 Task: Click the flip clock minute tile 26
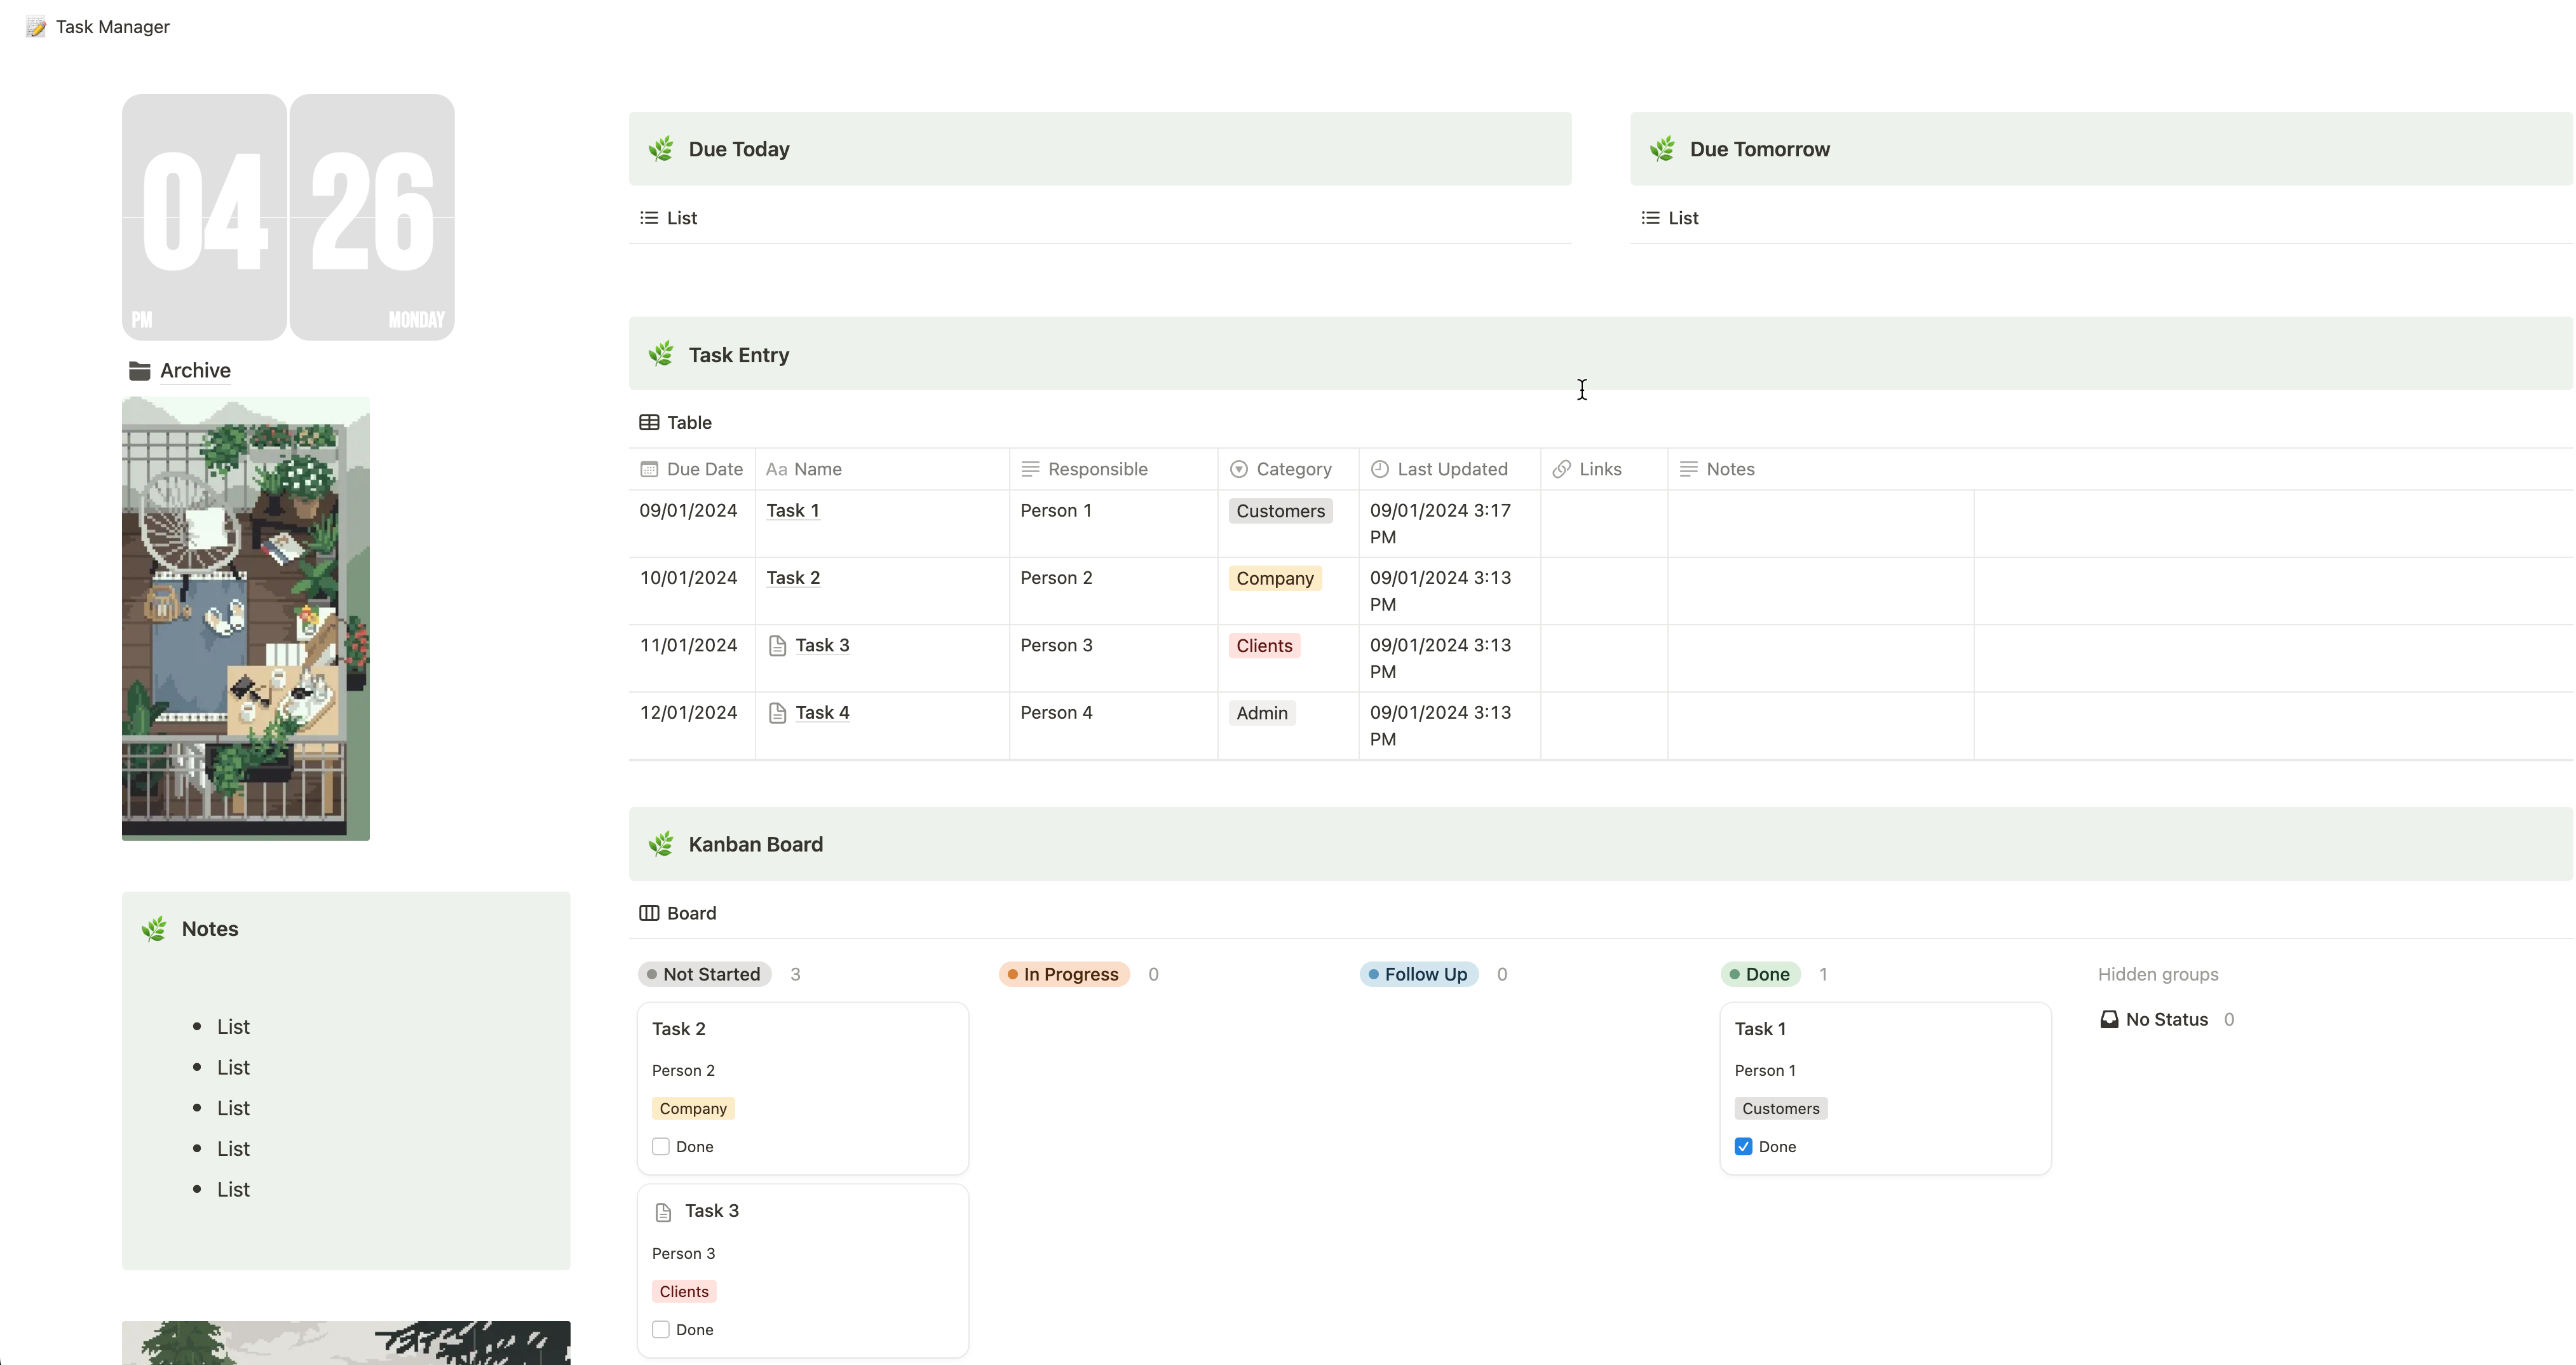click(372, 217)
